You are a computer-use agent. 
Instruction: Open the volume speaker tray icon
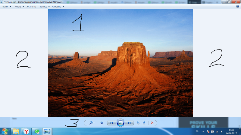tap(221, 131)
